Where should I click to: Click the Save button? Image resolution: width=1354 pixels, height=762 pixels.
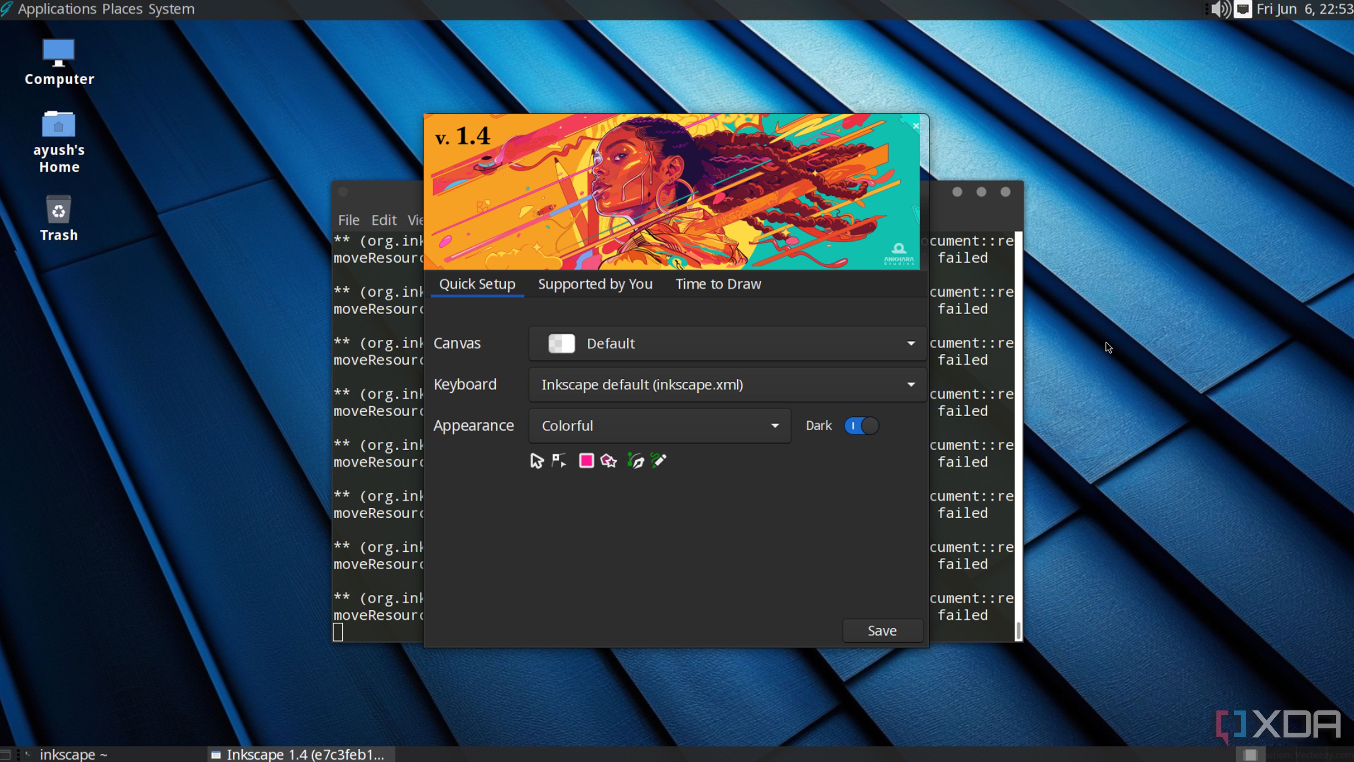point(883,630)
